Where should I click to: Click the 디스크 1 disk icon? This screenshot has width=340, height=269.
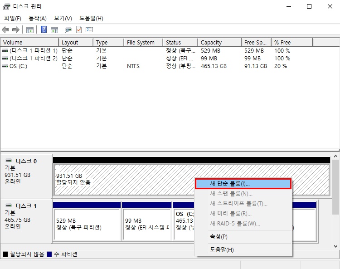pos(9,205)
